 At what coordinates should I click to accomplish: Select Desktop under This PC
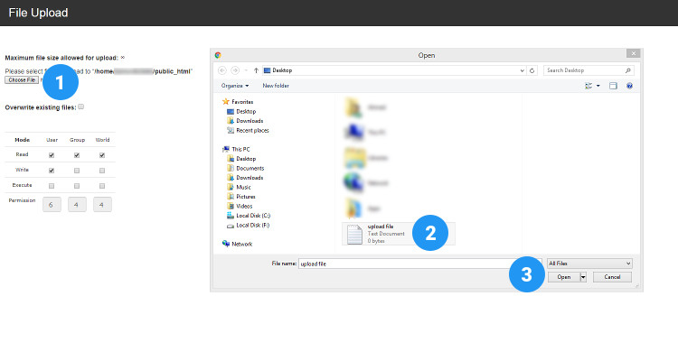click(x=241, y=159)
